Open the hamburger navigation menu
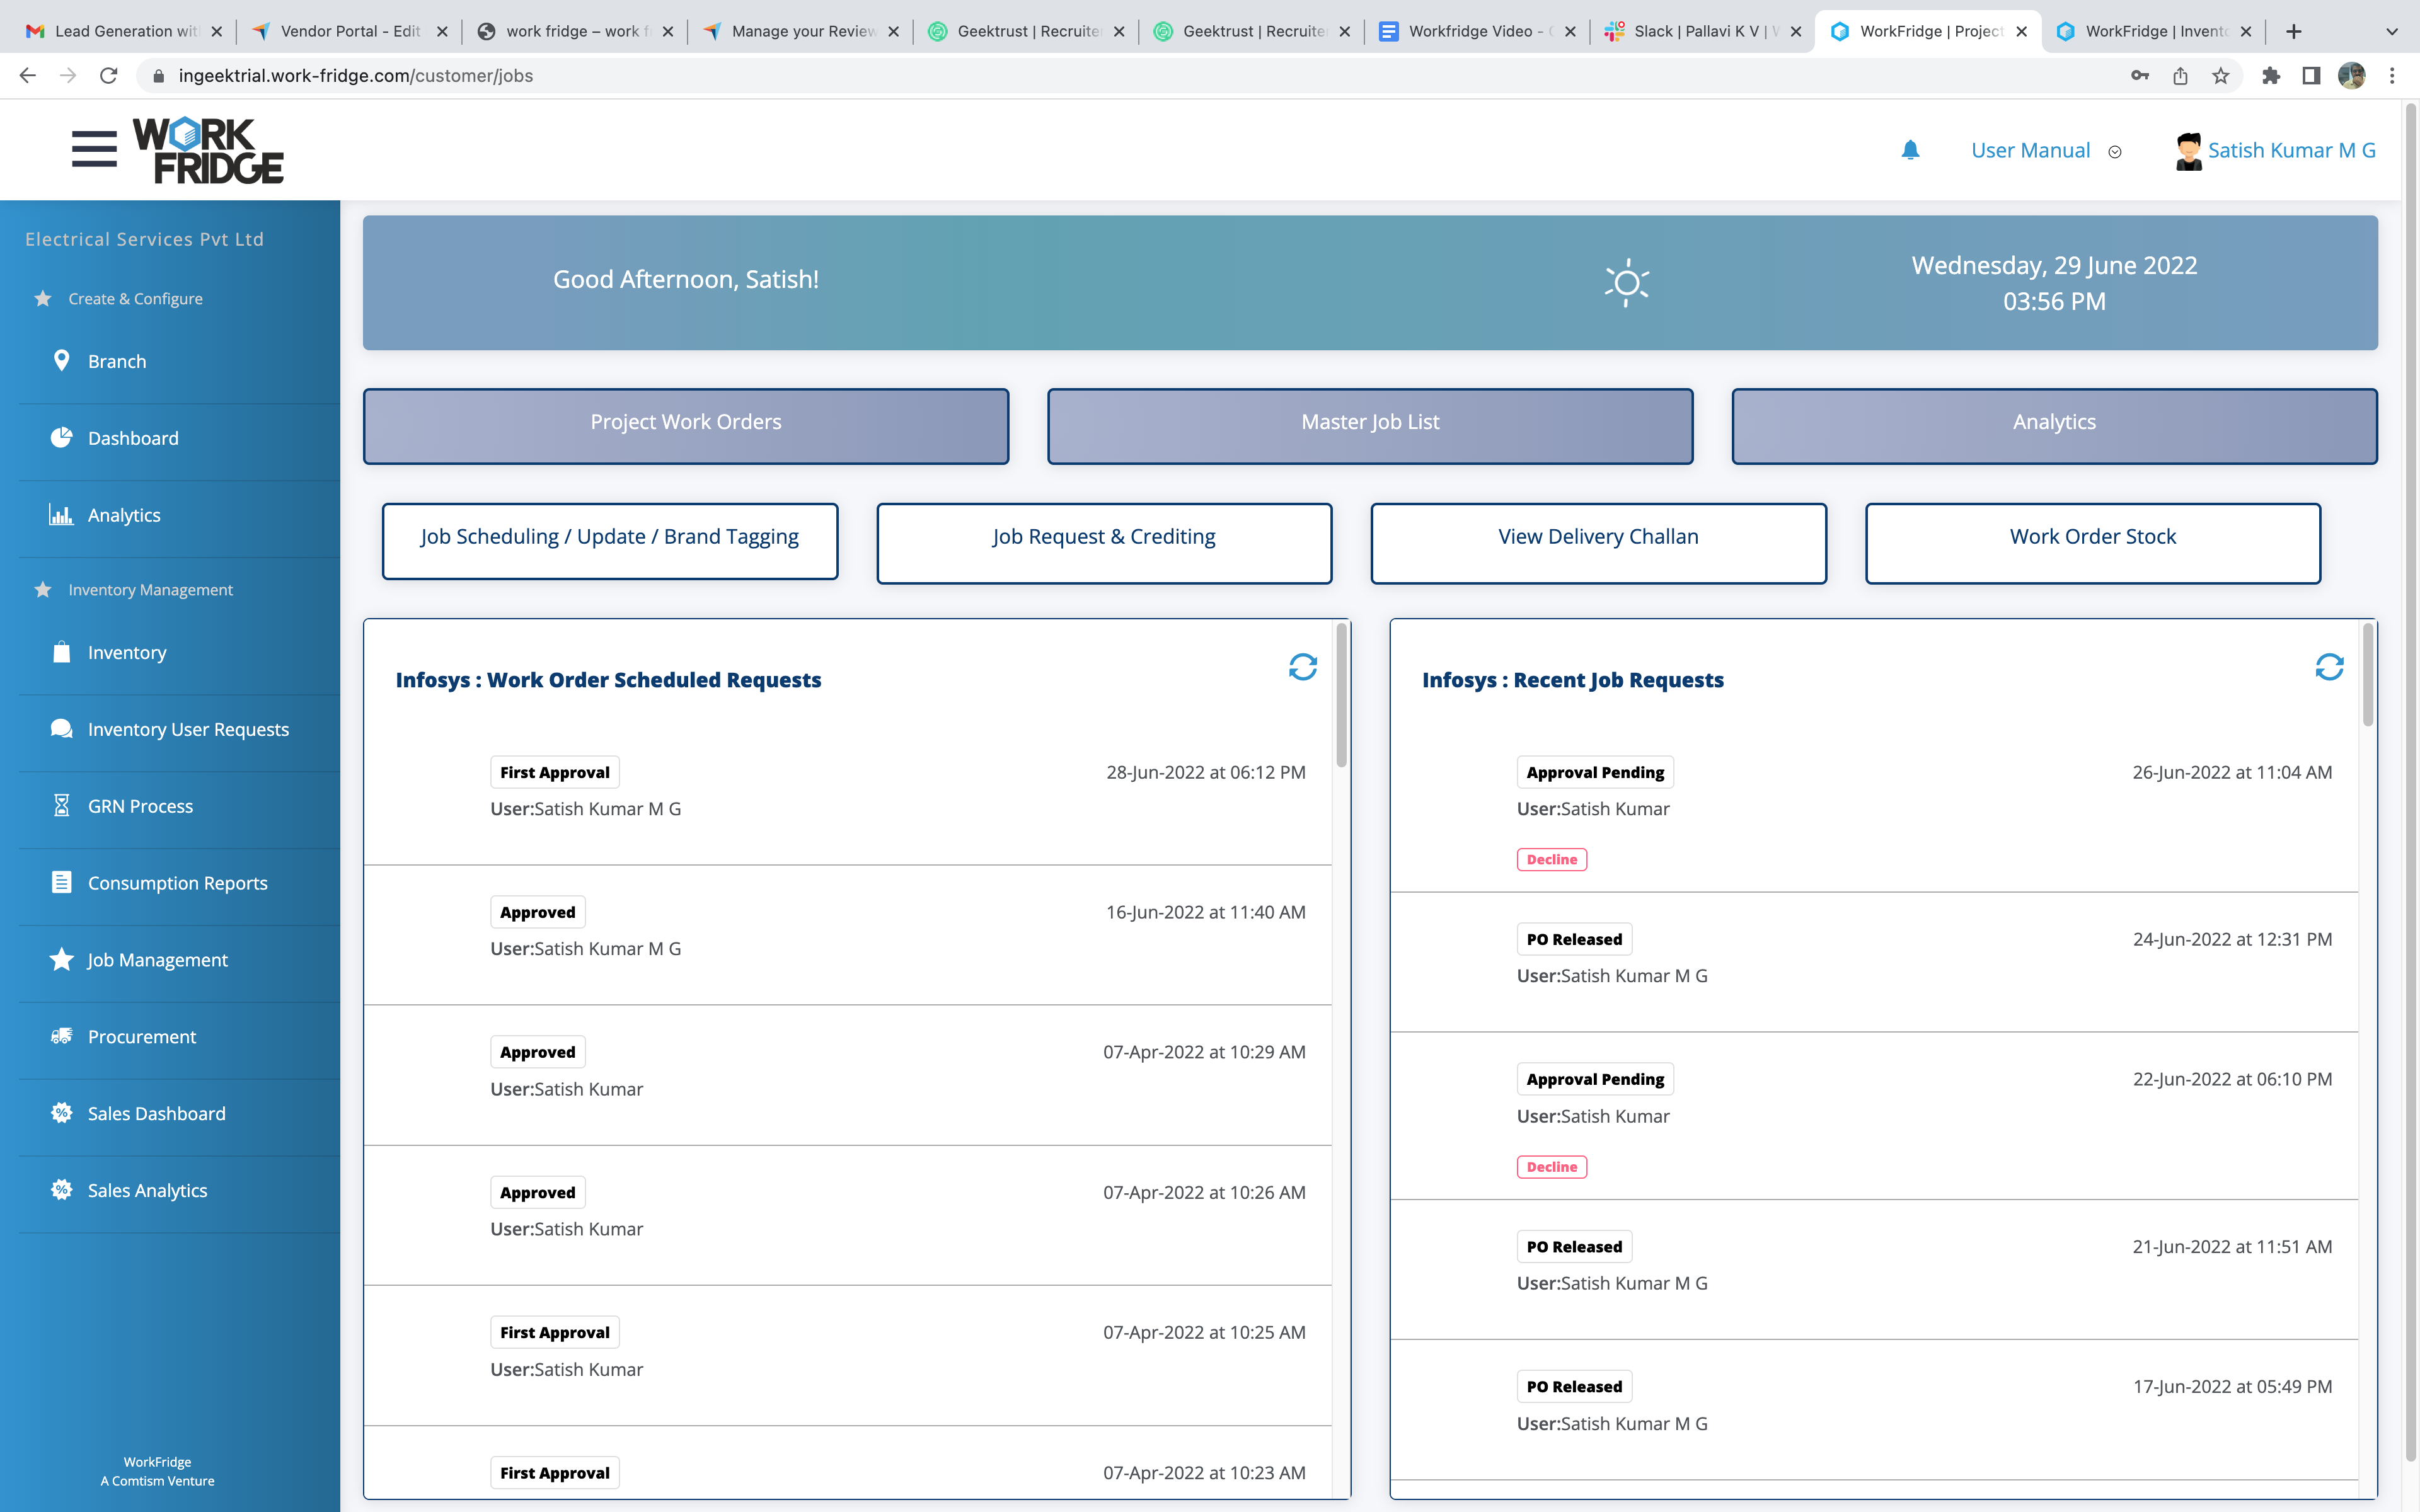 click(x=94, y=148)
